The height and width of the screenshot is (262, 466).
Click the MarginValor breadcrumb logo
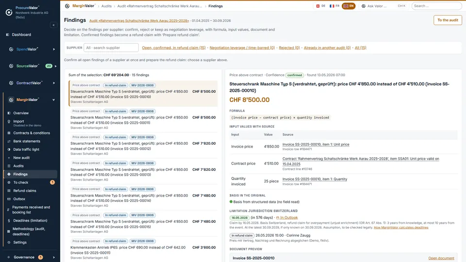tap(67, 6)
